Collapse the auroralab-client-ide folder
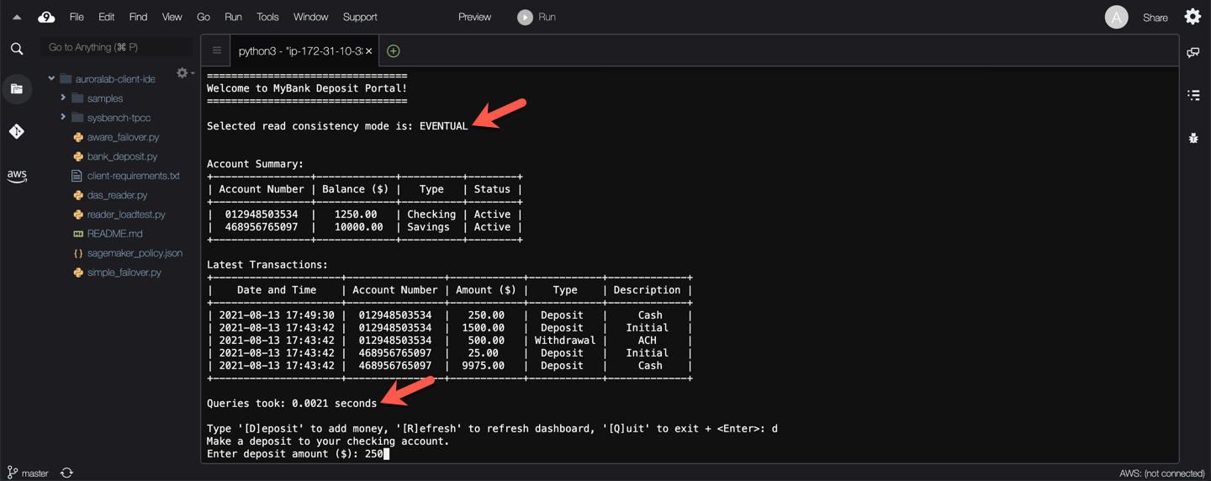The height and width of the screenshot is (481, 1211). click(51, 79)
